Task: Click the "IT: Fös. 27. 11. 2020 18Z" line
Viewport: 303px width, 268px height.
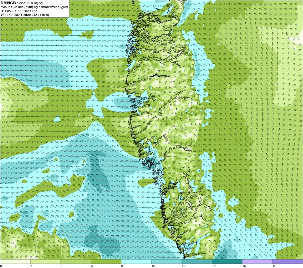Action: point(19,11)
